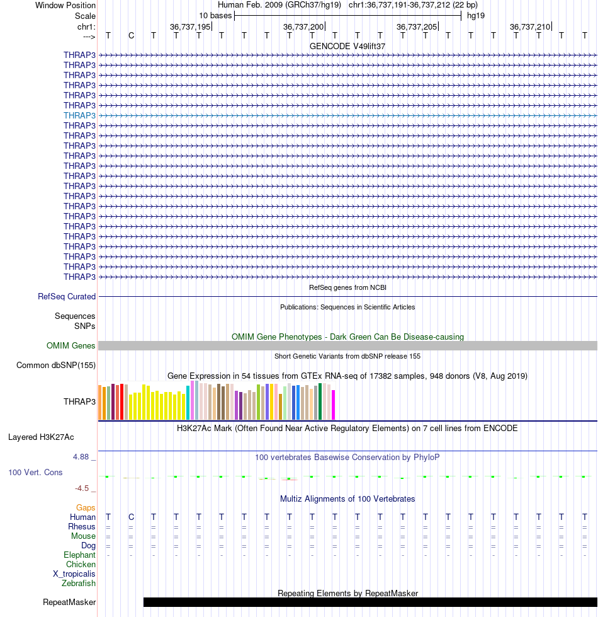Open Publications: Sequences in Scientific Articles title
This screenshot has height=617, width=598.
point(347,307)
